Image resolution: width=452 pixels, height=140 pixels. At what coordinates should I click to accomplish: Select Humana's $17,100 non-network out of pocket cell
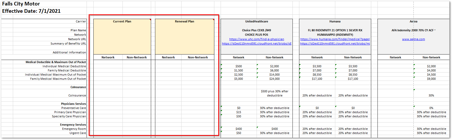point(353,79)
